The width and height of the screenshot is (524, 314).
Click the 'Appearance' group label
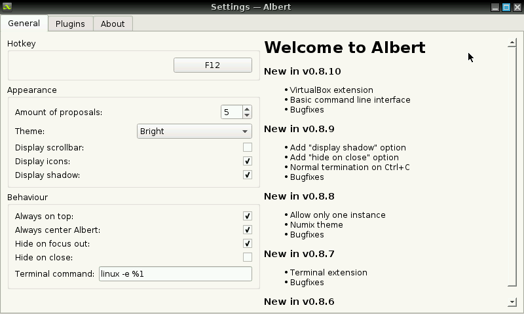pos(31,90)
